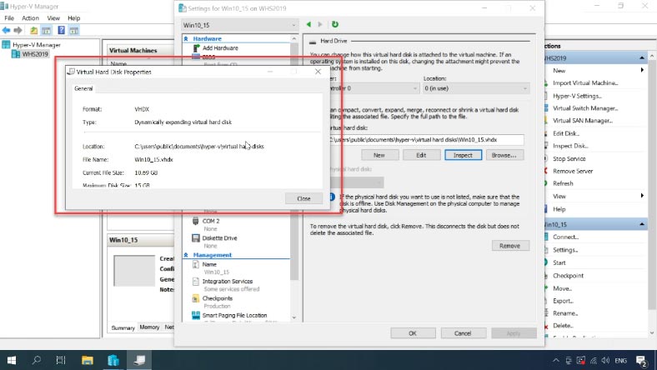The image size is (657, 370).
Task: Open the Windows Start menu
Action: [12, 360]
